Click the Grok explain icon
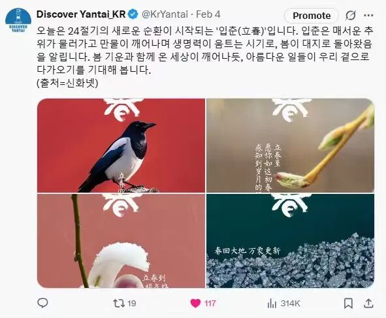 tap(350, 16)
